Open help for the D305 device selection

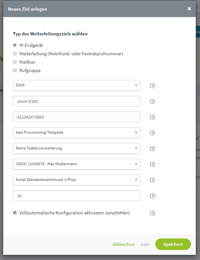153,85
